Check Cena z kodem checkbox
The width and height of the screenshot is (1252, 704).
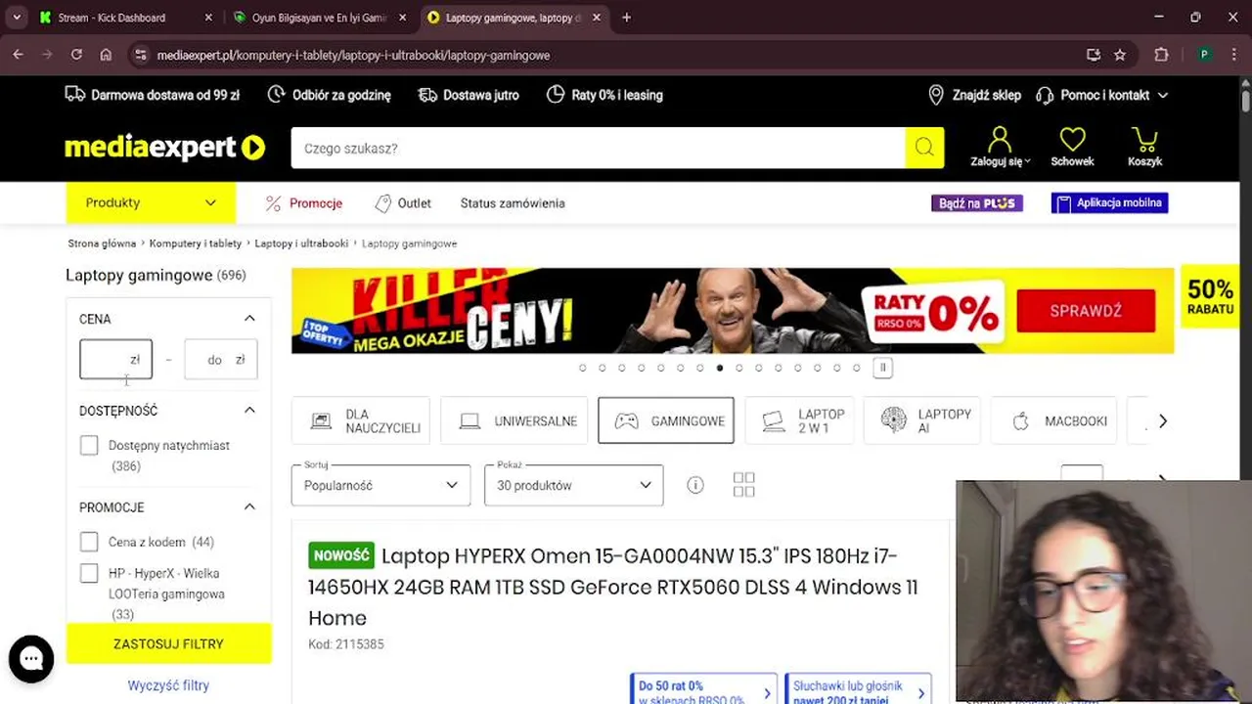(x=89, y=542)
